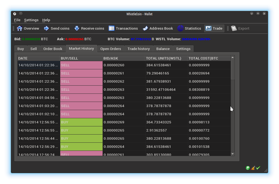Maximize the WhistleCoin wallet window
The image size is (279, 184).
258,14
